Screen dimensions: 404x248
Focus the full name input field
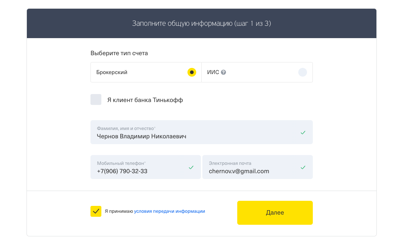pos(196,136)
